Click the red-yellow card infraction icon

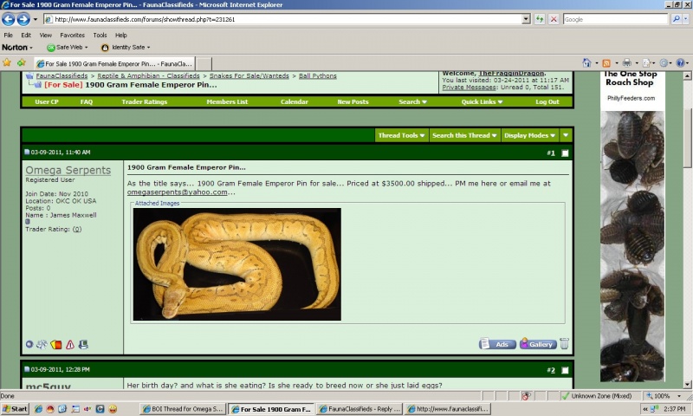[x=56, y=344]
